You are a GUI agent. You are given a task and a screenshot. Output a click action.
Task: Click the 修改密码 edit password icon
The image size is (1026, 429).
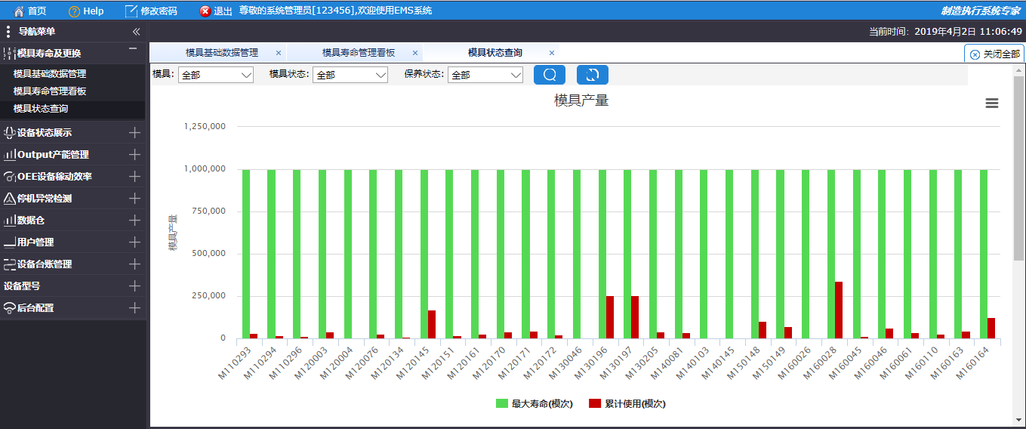point(131,11)
